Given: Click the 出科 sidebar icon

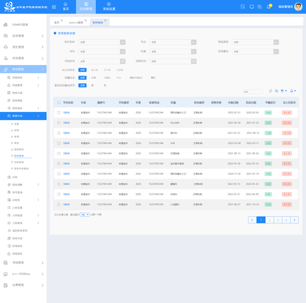Looking at the screenshot, I should click(x=9, y=177).
